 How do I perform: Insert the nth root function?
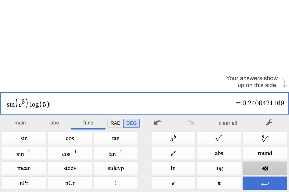tap(265, 138)
